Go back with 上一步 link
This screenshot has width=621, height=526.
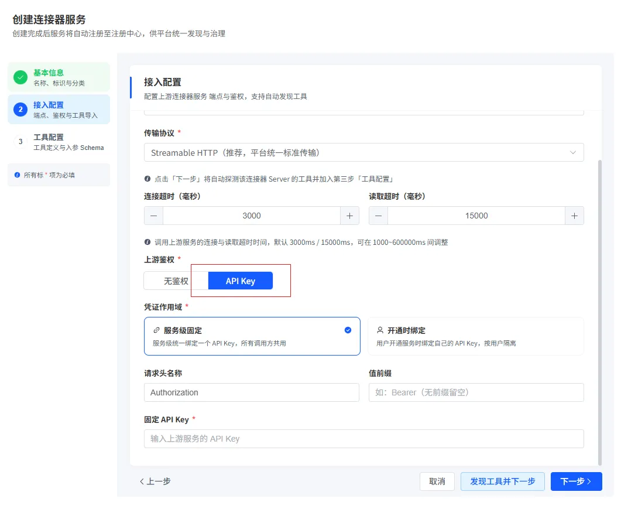coord(155,481)
